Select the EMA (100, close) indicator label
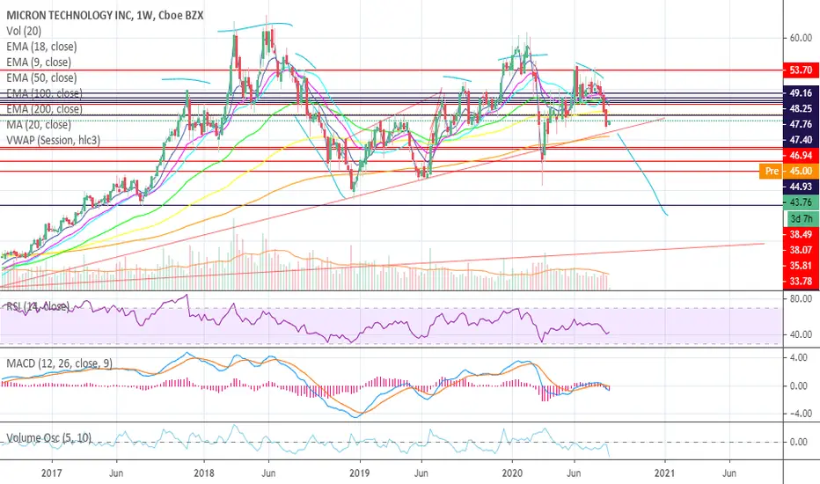Viewport: 820px width, 484px height. click(44, 93)
